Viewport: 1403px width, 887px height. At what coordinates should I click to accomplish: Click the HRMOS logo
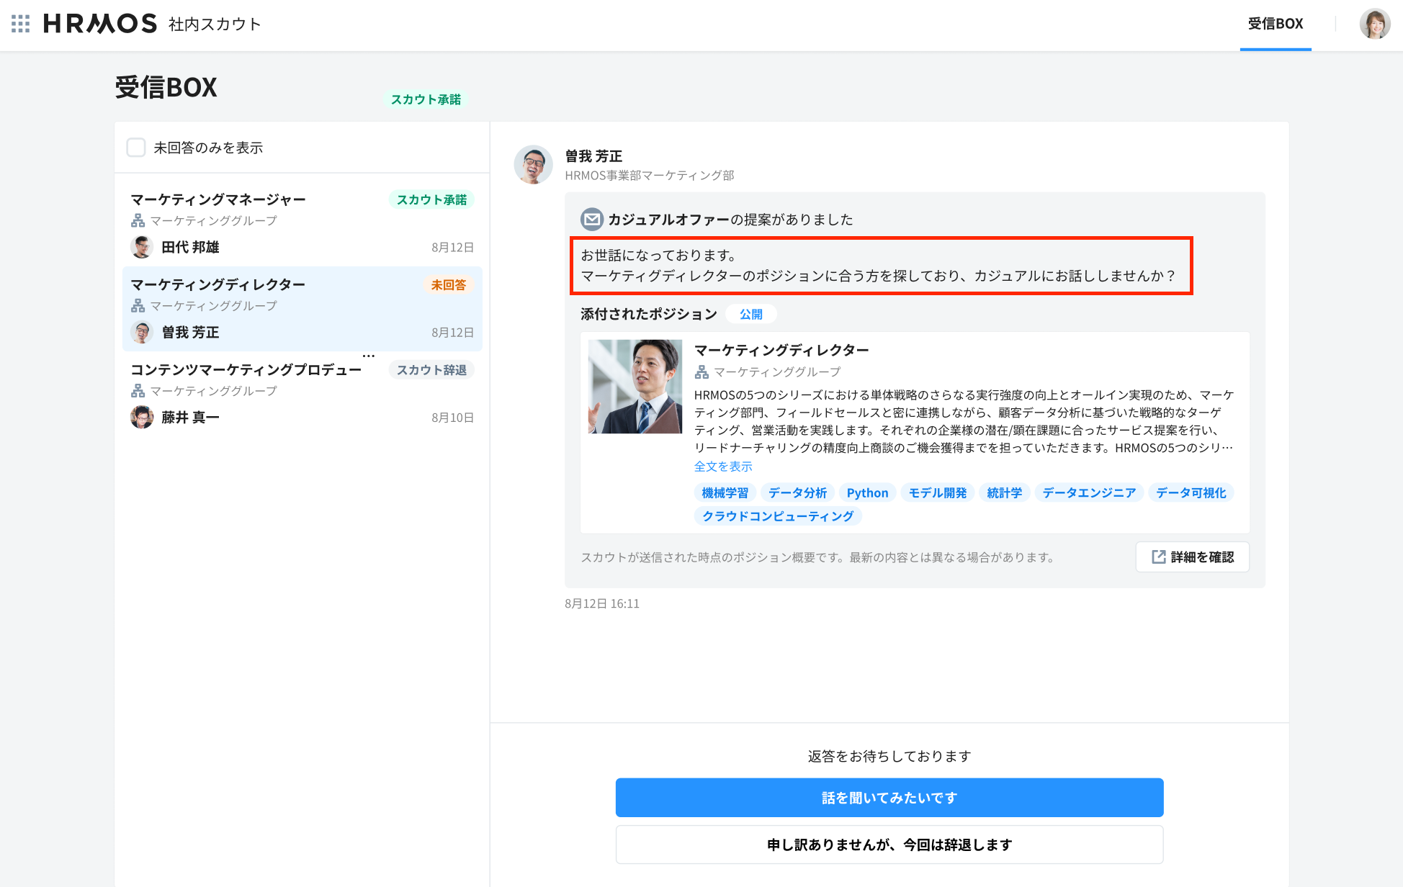[100, 24]
